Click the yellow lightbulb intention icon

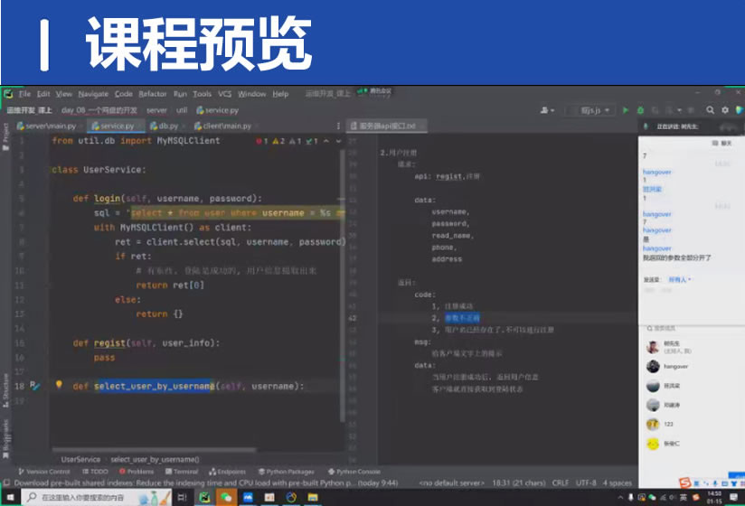click(59, 385)
